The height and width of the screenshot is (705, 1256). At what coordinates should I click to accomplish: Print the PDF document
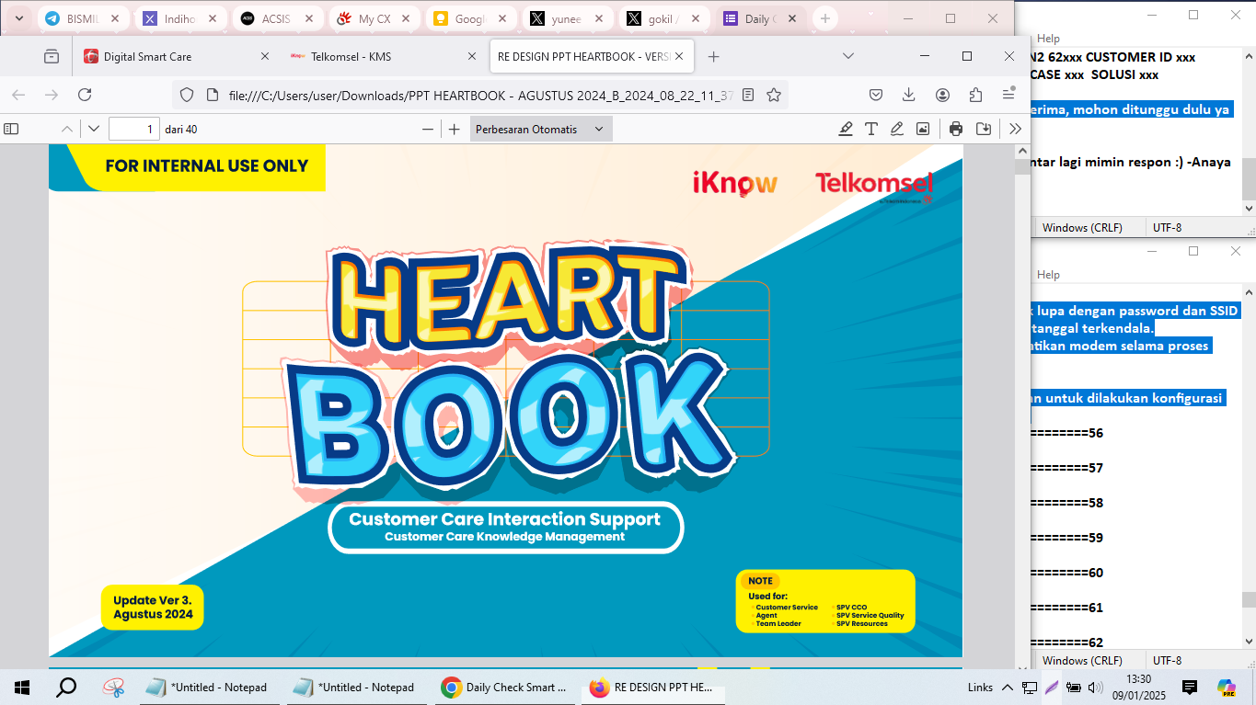click(956, 130)
